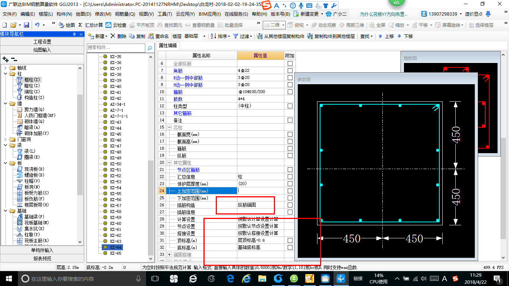509x286 pixels.
Task: Toggle the 附加 checkbox for 顶标高 row
Action: click(x=290, y=240)
